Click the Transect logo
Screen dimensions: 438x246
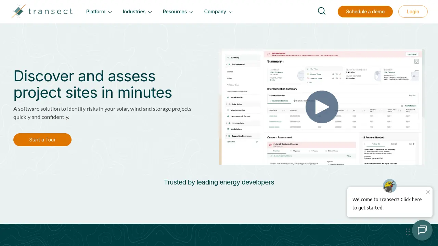point(42,11)
